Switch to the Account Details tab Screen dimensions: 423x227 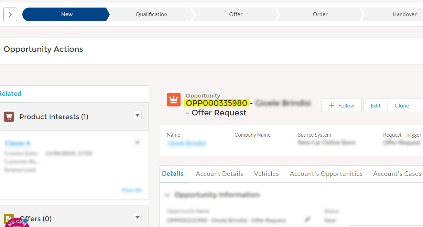point(219,174)
